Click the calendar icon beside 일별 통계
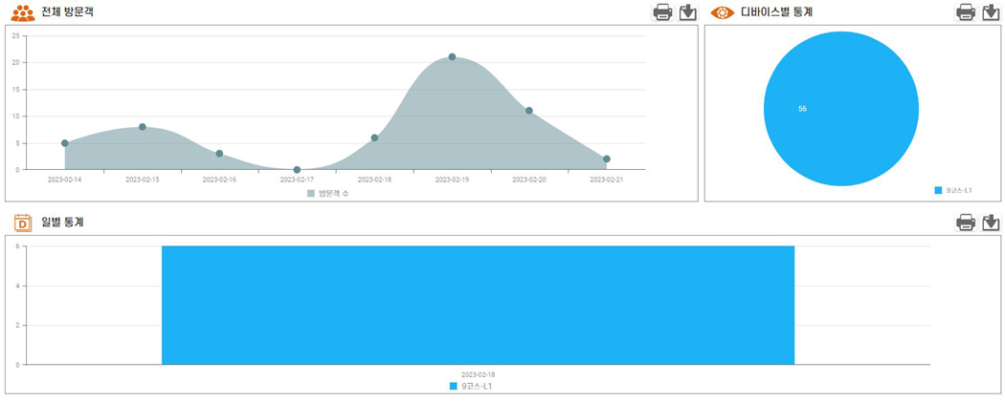Image resolution: width=1005 pixels, height=403 pixels. pyautogui.click(x=23, y=223)
